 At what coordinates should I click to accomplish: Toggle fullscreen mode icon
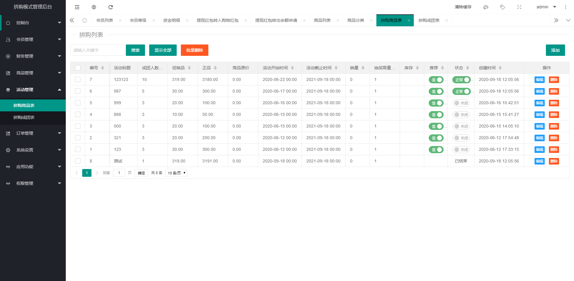[519, 7]
